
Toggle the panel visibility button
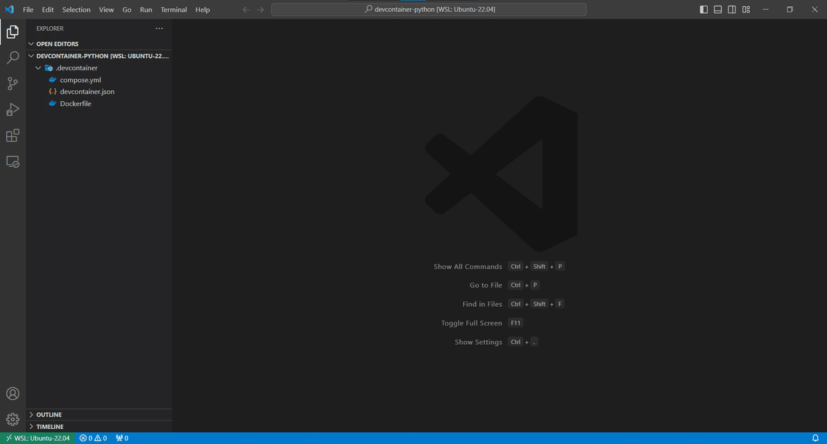[716, 9]
